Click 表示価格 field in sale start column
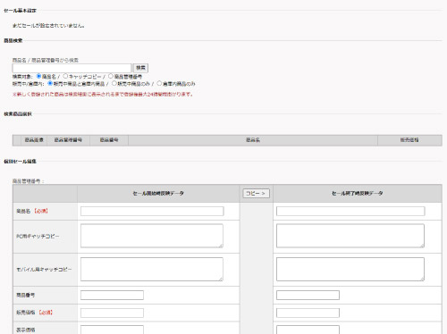 (x=112, y=330)
